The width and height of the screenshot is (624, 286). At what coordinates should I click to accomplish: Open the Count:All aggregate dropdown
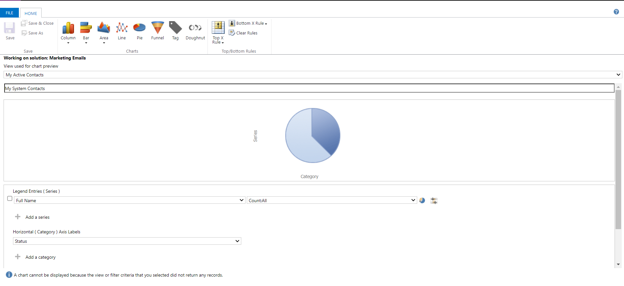click(x=332, y=200)
